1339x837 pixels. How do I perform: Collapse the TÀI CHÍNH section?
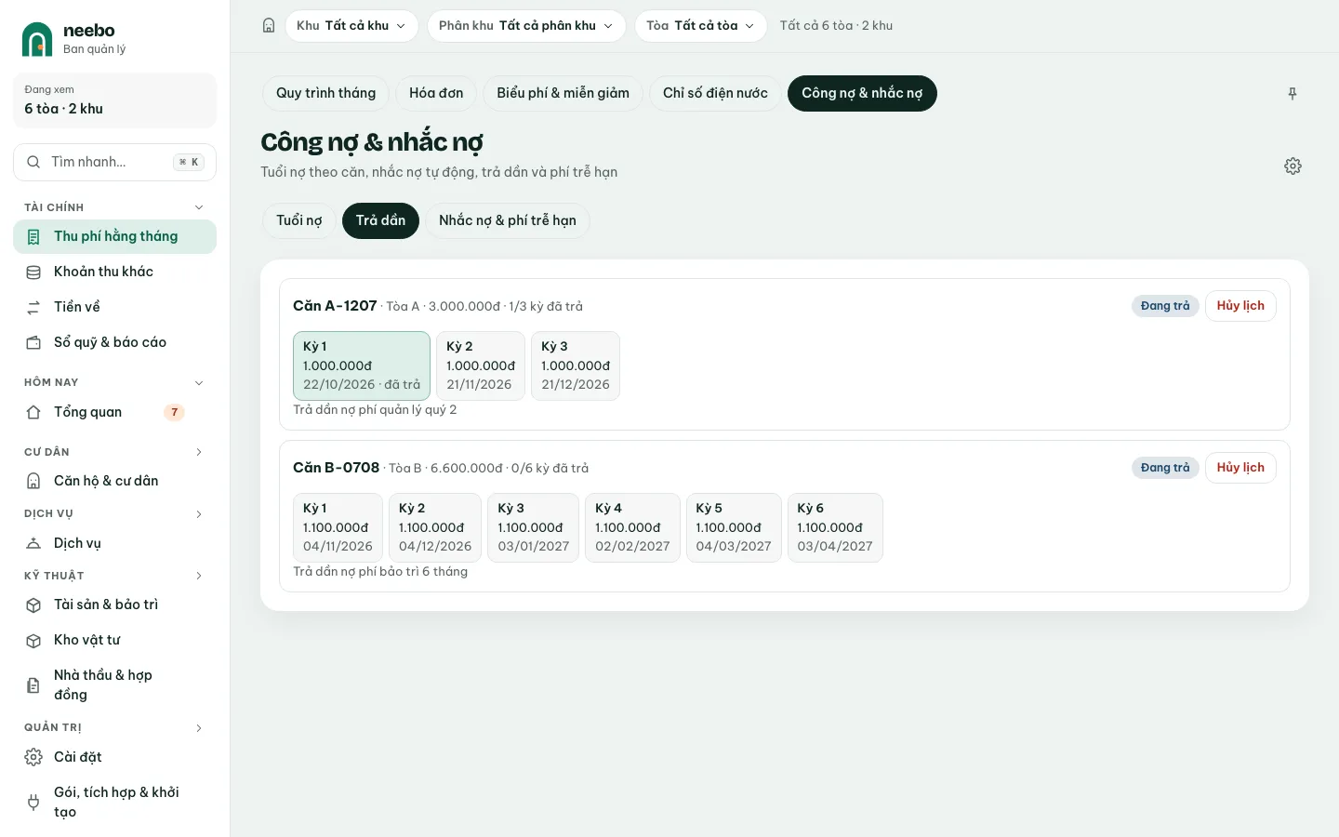click(x=198, y=207)
